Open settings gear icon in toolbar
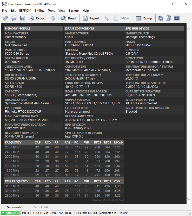The height and width of the screenshot is (216, 192). (5, 18)
